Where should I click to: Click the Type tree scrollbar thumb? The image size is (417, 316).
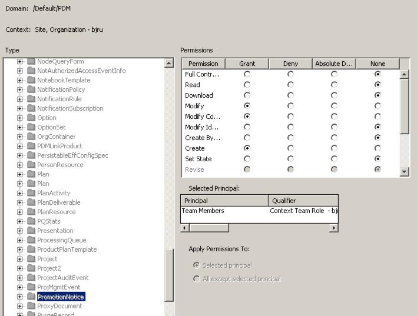tap(169, 275)
